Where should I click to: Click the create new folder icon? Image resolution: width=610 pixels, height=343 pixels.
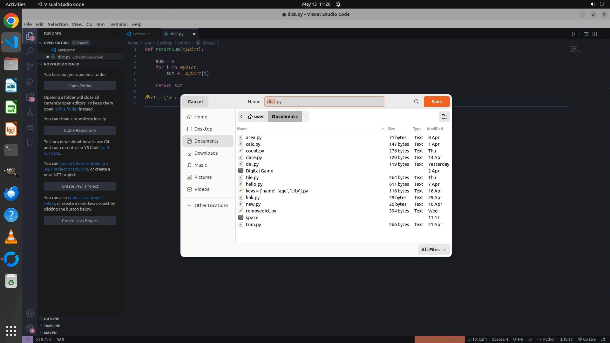(x=444, y=117)
